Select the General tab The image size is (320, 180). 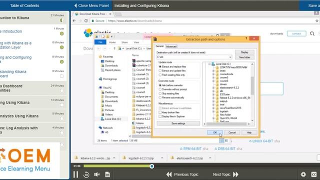(159, 46)
